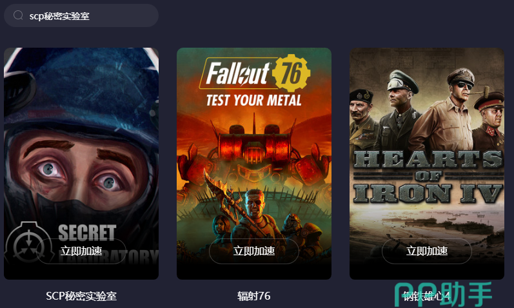514x308 pixels.
Task: Select the Hearts of Iron IV cover art
Action: (427, 164)
